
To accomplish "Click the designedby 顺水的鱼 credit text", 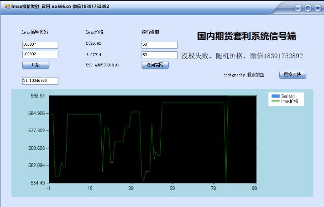I will pyautogui.click(x=244, y=75).
